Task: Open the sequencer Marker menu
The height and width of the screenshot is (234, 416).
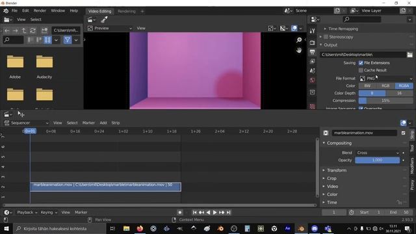Action: pyautogui.click(x=88, y=123)
